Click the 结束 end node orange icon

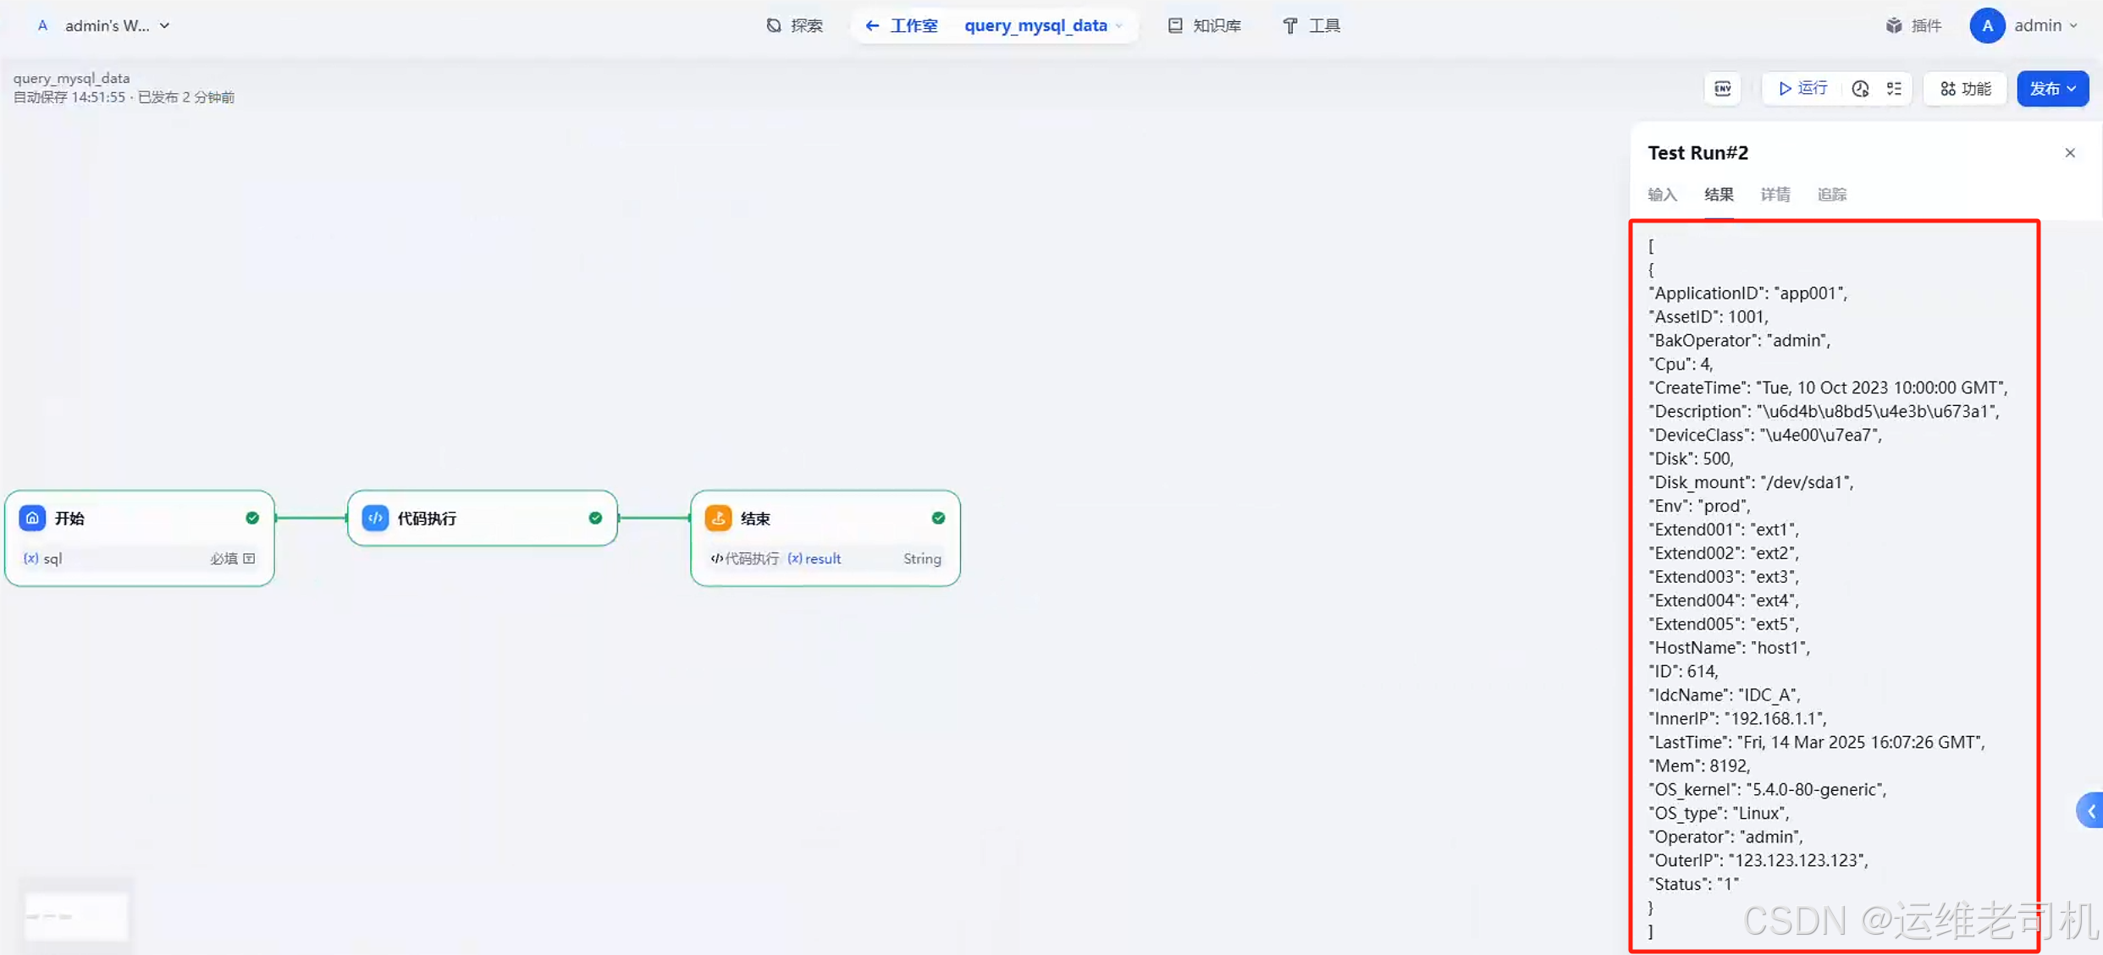click(718, 518)
